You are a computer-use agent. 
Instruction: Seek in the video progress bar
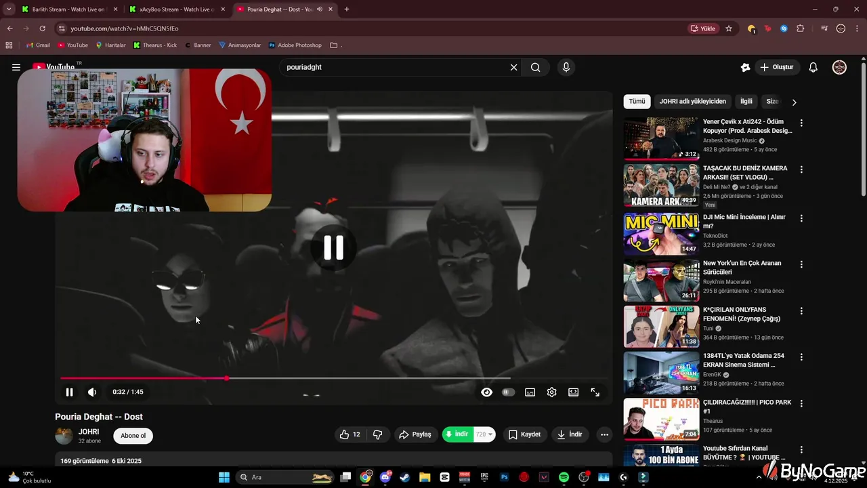click(333, 378)
